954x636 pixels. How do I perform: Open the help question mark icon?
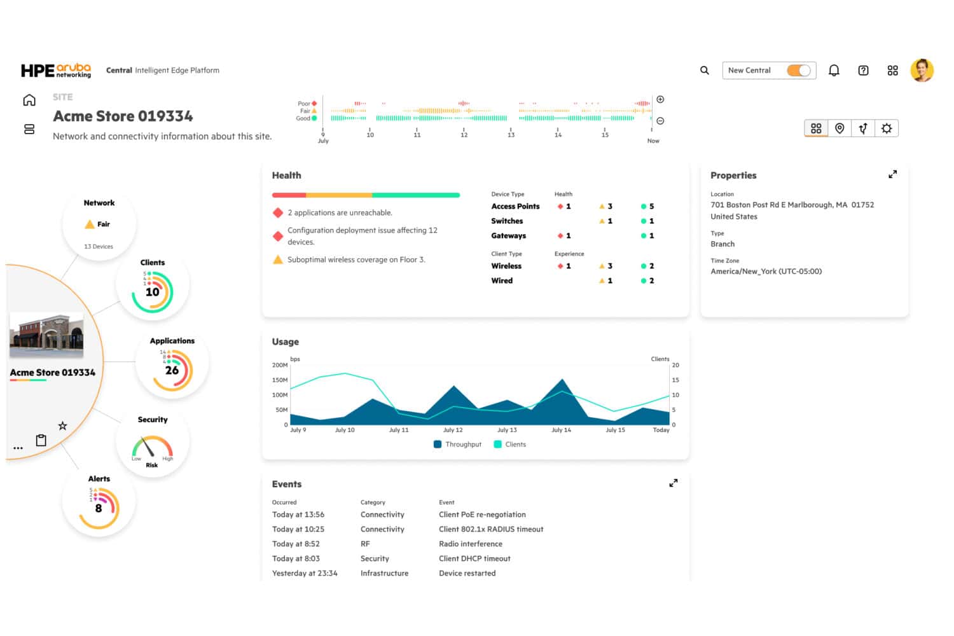[863, 70]
